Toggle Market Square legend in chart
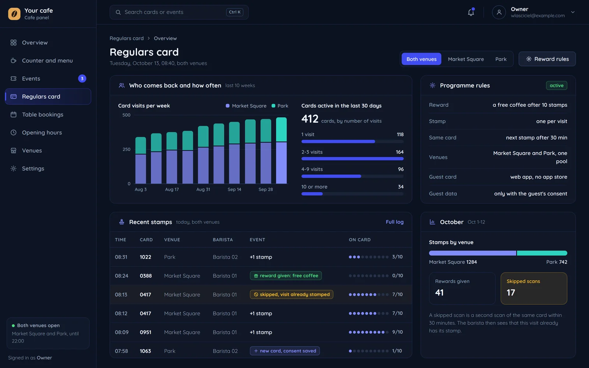This screenshot has height=368, width=589. pyautogui.click(x=246, y=106)
